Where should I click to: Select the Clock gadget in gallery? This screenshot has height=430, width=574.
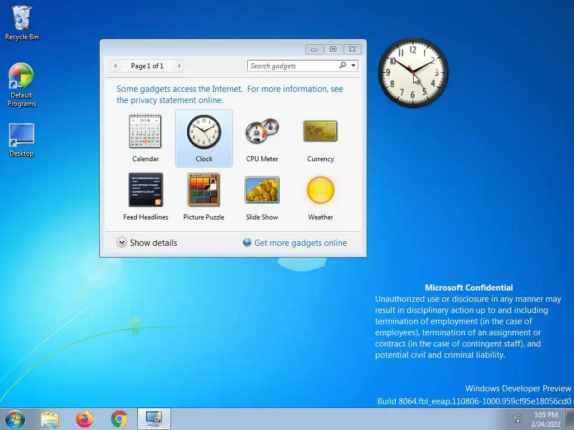[x=204, y=138]
